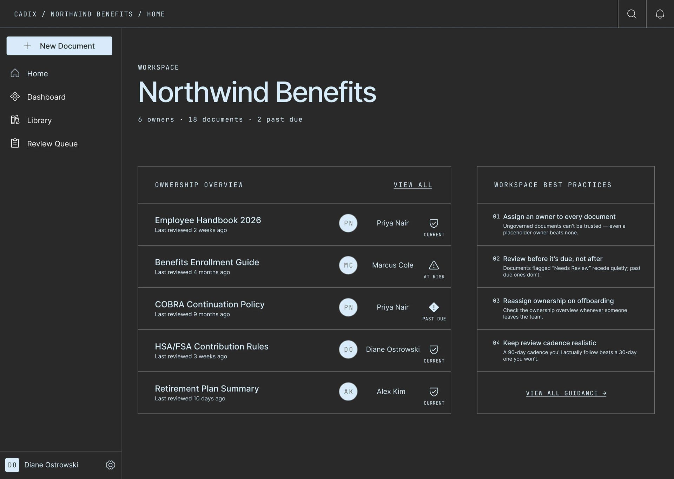Click Priya Nair on COBRA row
This screenshot has height=479, width=674.
tap(392, 307)
